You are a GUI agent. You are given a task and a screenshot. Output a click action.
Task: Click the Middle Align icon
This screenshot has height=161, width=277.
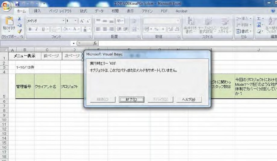105,21
